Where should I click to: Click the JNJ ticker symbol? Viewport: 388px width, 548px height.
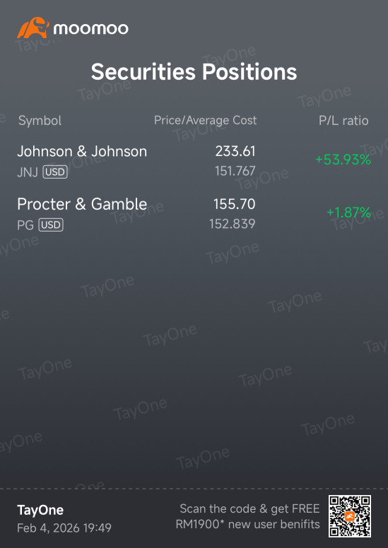pyautogui.click(x=28, y=172)
